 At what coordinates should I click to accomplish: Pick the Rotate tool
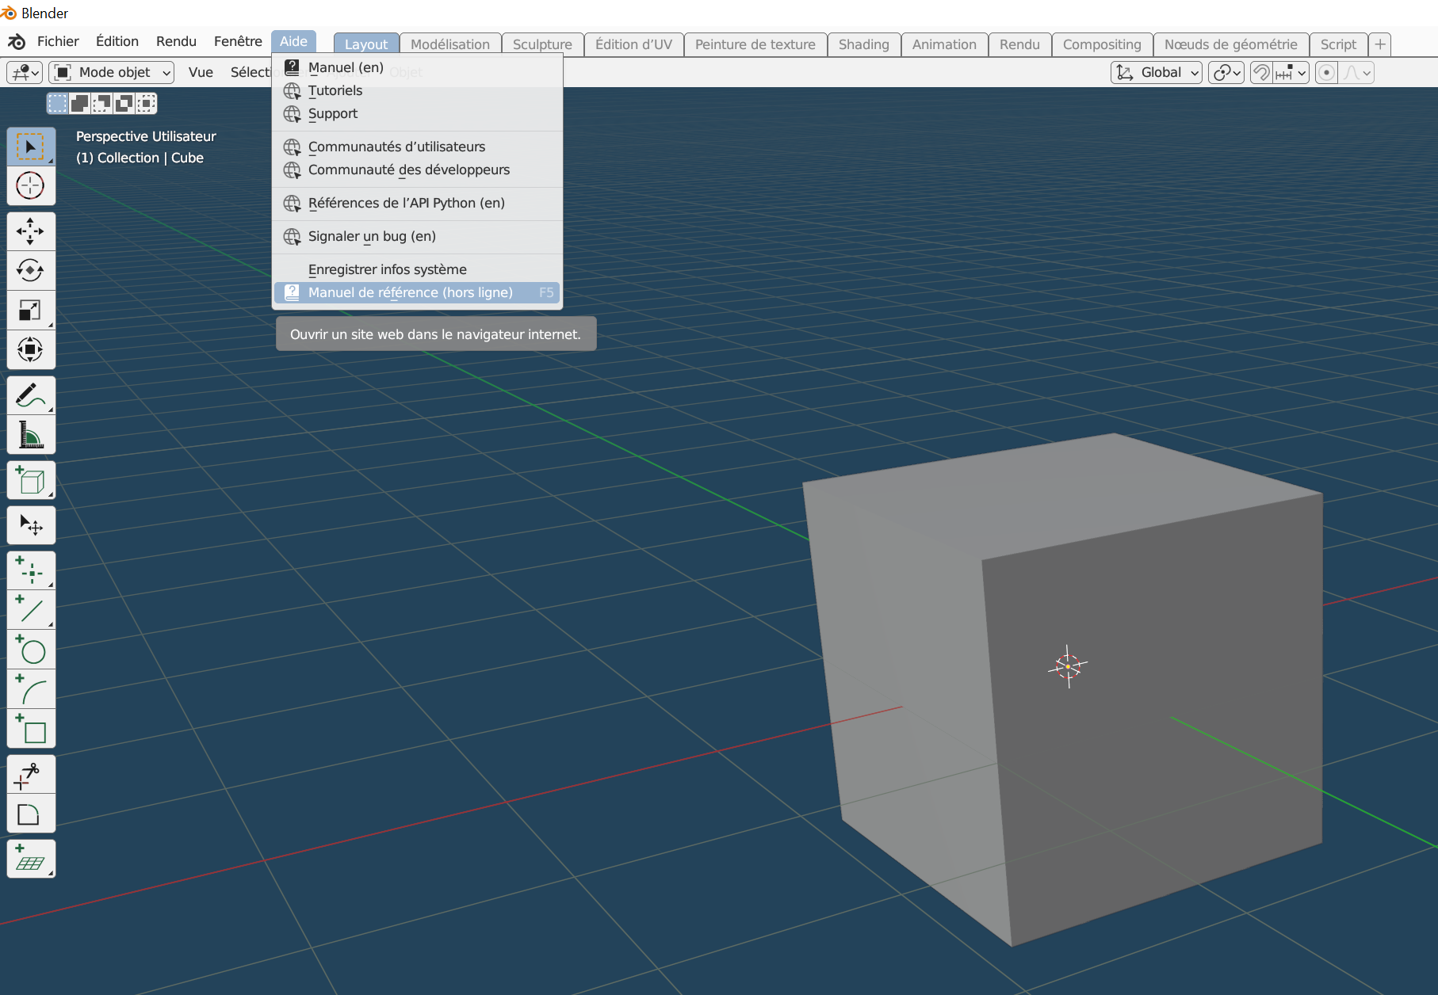pos(31,271)
